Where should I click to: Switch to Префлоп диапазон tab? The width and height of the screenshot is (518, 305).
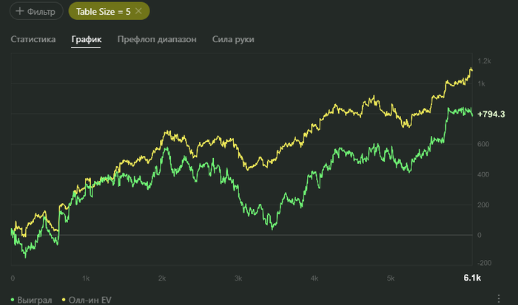[157, 39]
